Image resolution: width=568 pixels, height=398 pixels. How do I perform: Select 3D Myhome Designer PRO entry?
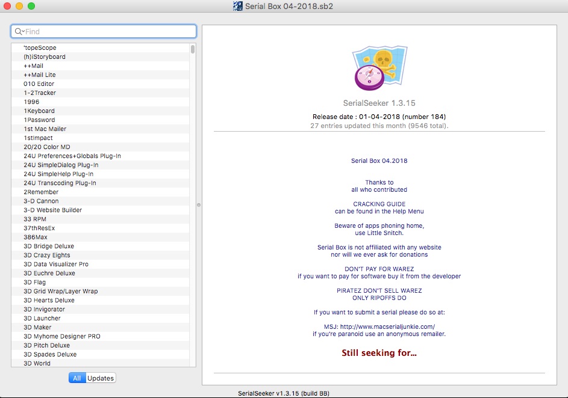(x=101, y=337)
